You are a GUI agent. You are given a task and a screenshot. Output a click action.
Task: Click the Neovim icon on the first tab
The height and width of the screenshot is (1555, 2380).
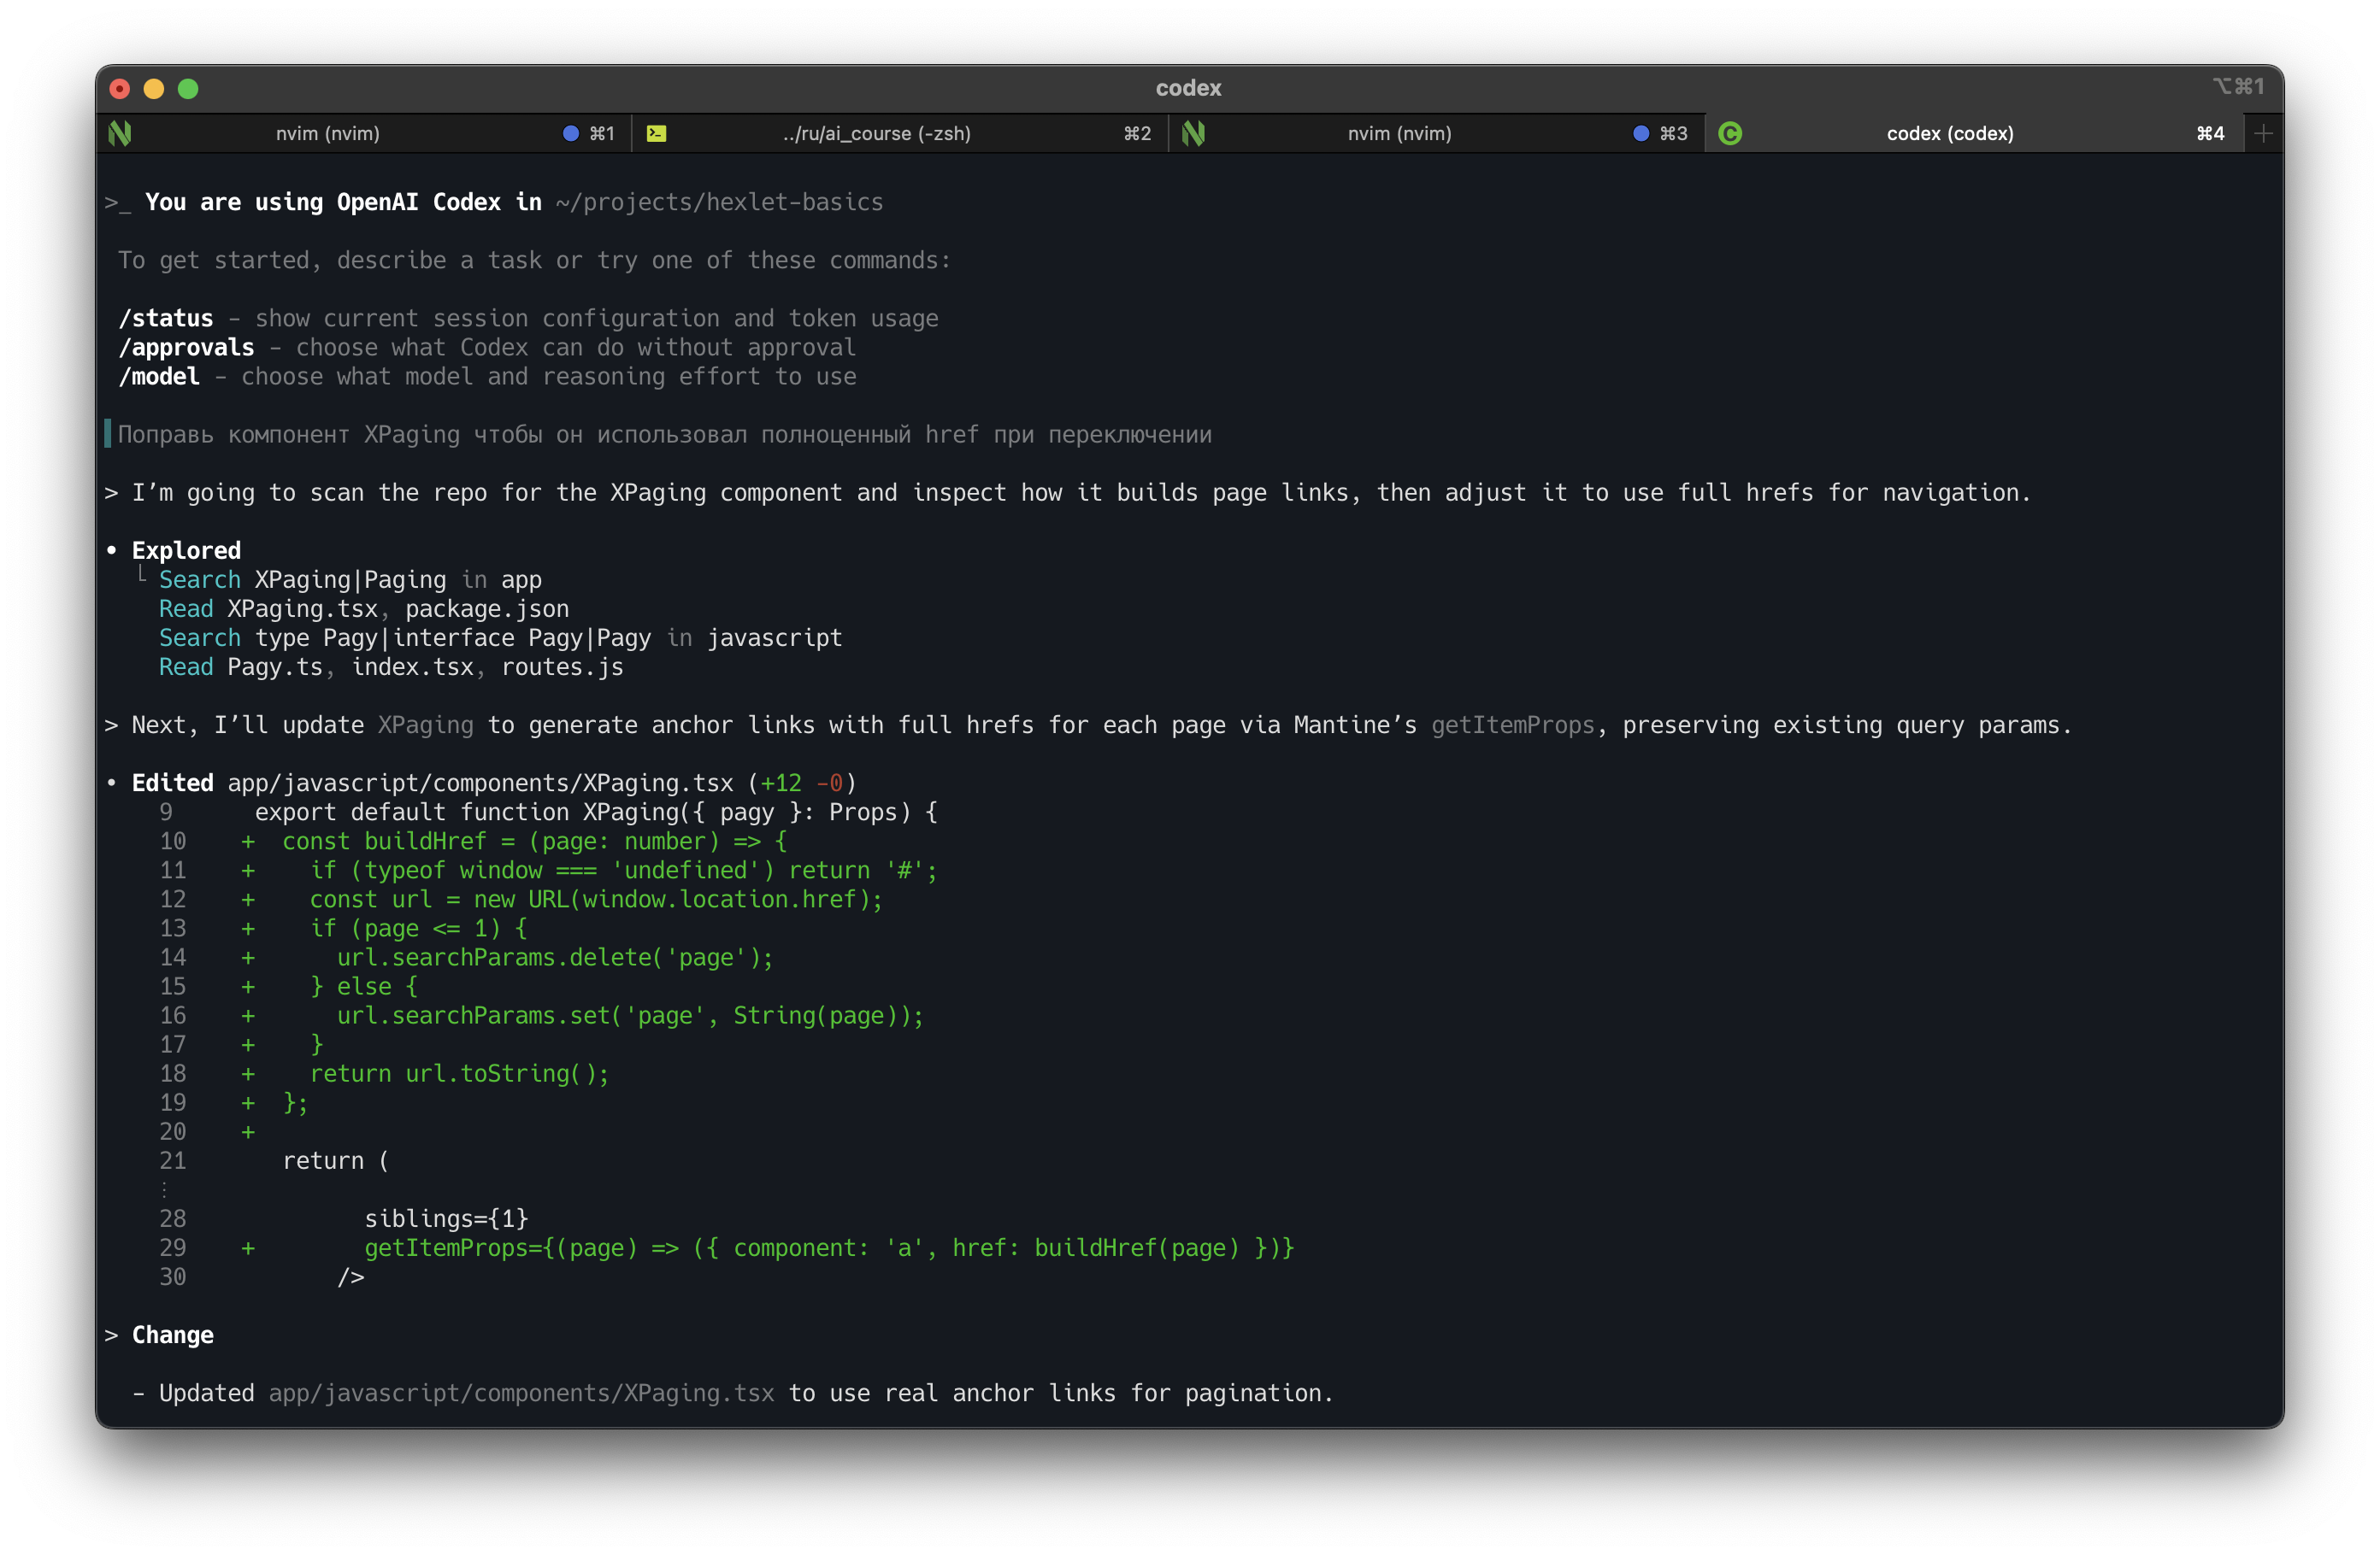pyautogui.click(x=120, y=133)
